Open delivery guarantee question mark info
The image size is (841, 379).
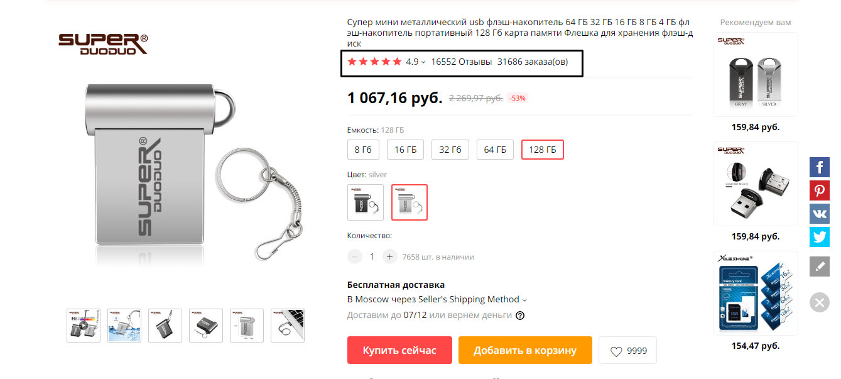[520, 316]
